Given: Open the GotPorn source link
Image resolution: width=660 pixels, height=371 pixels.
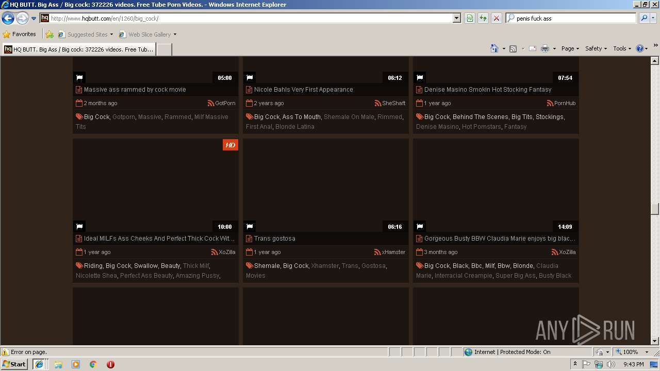Looking at the screenshot, I should pos(222,103).
